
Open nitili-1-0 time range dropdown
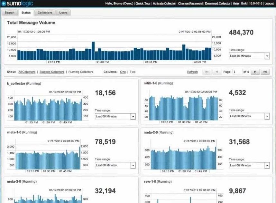coord(249,116)
